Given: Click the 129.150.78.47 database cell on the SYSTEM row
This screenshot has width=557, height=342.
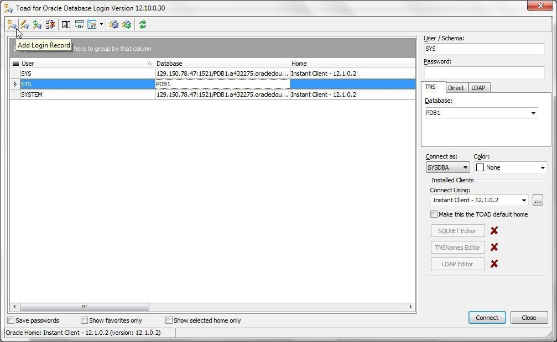Looking at the screenshot, I should [x=222, y=94].
